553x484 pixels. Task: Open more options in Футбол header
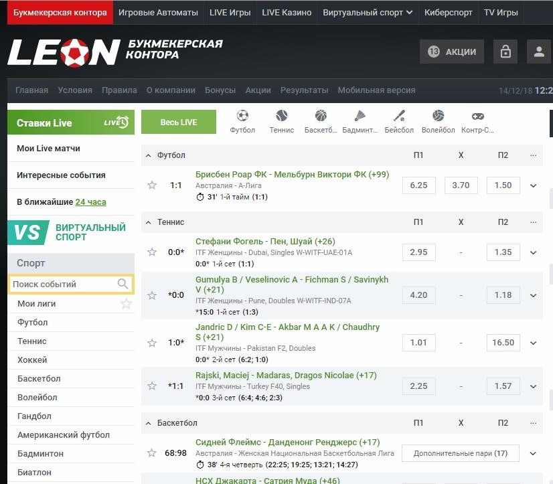click(533, 155)
